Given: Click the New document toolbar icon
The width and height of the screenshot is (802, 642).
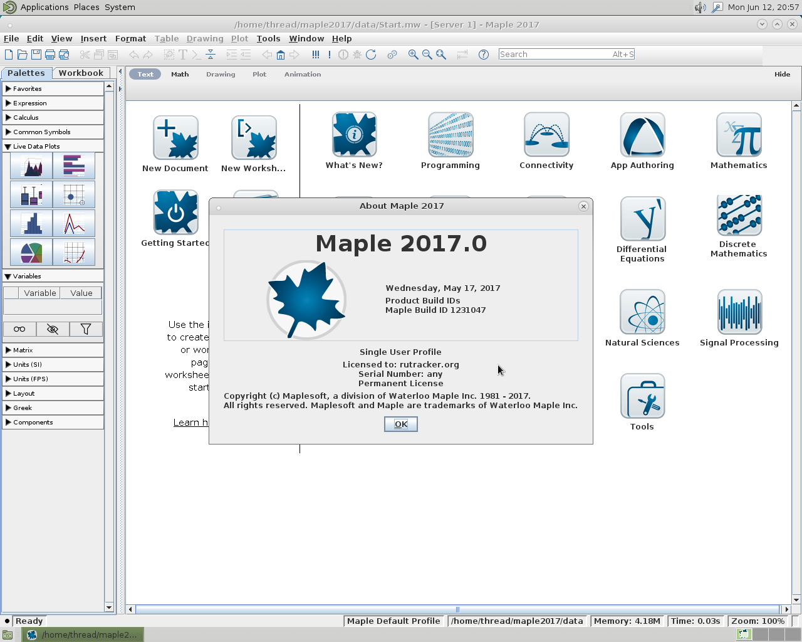Looking at the screenshot, I should [x=9, y=55].
